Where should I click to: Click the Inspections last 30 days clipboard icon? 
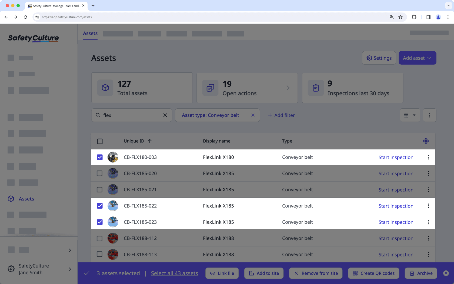click(315, 88)
